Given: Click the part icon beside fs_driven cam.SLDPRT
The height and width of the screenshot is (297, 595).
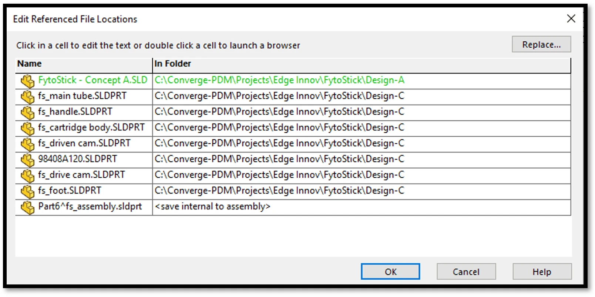Looking at the screenshot, I should [27, 144].
